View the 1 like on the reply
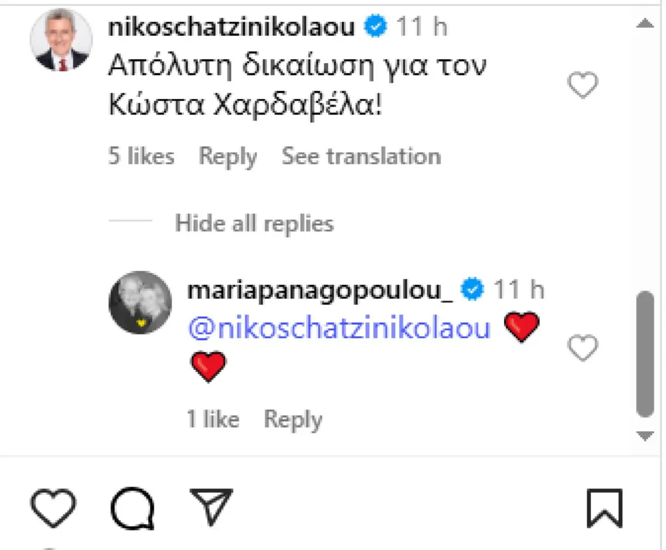The height and width of the screenshot is (550, 666). (x=213, y=419)
